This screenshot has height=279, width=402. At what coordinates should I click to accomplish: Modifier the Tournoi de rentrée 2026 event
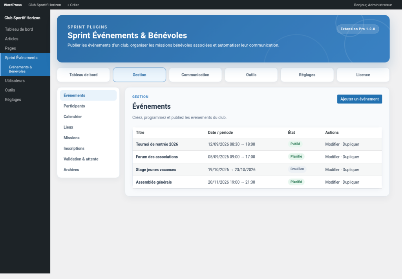pos(332,144)
